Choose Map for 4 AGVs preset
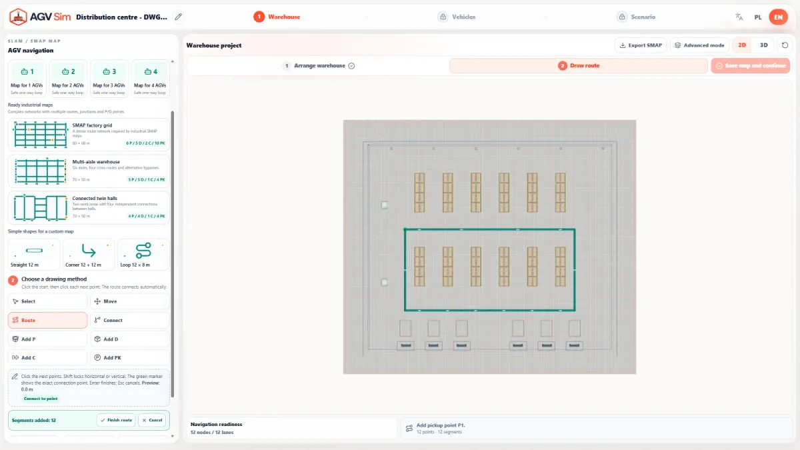The image size is (800, 450). point(150,79)
